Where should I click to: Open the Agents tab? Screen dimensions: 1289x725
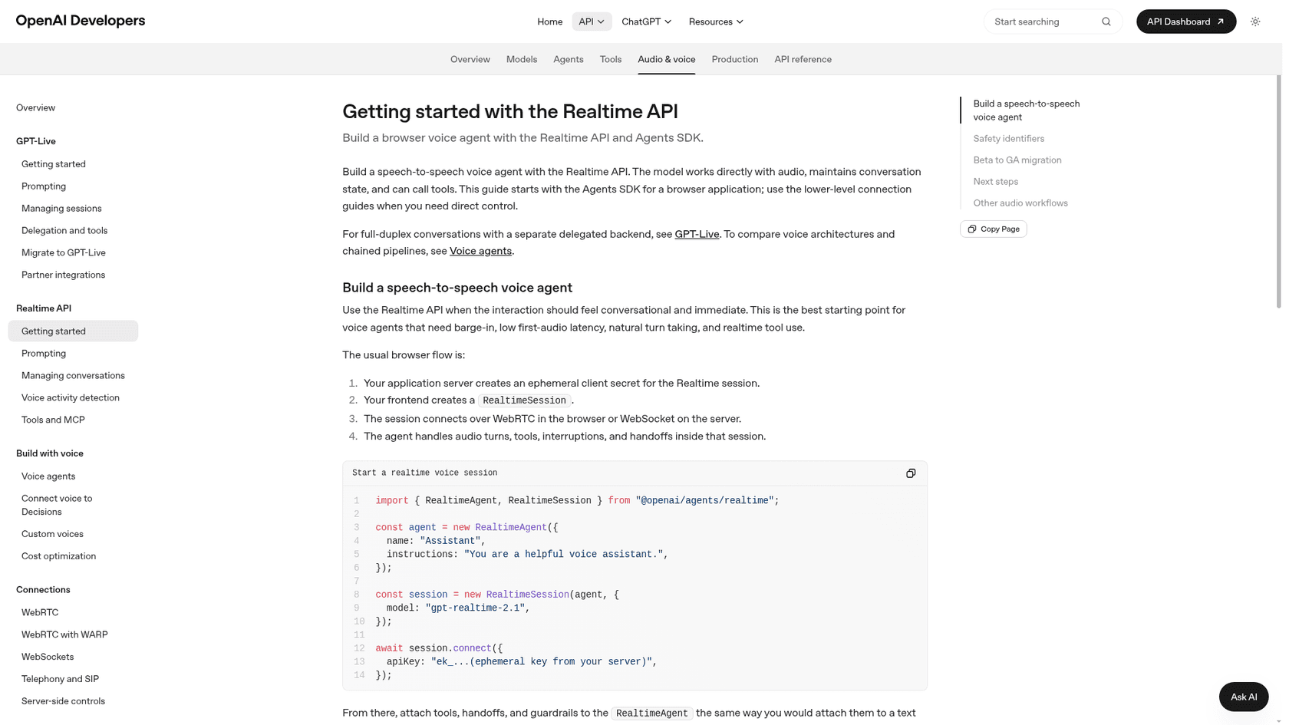569,59
